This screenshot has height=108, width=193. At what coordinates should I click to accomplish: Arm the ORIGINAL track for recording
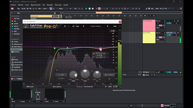[x=178, y=21]
